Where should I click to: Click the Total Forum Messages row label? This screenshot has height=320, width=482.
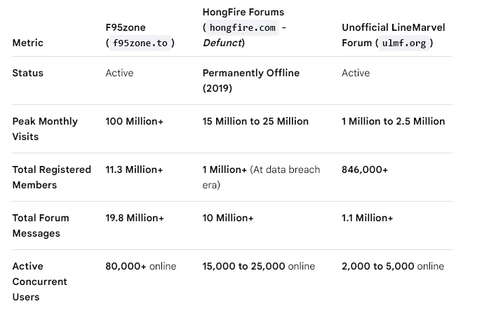[41, 225]
